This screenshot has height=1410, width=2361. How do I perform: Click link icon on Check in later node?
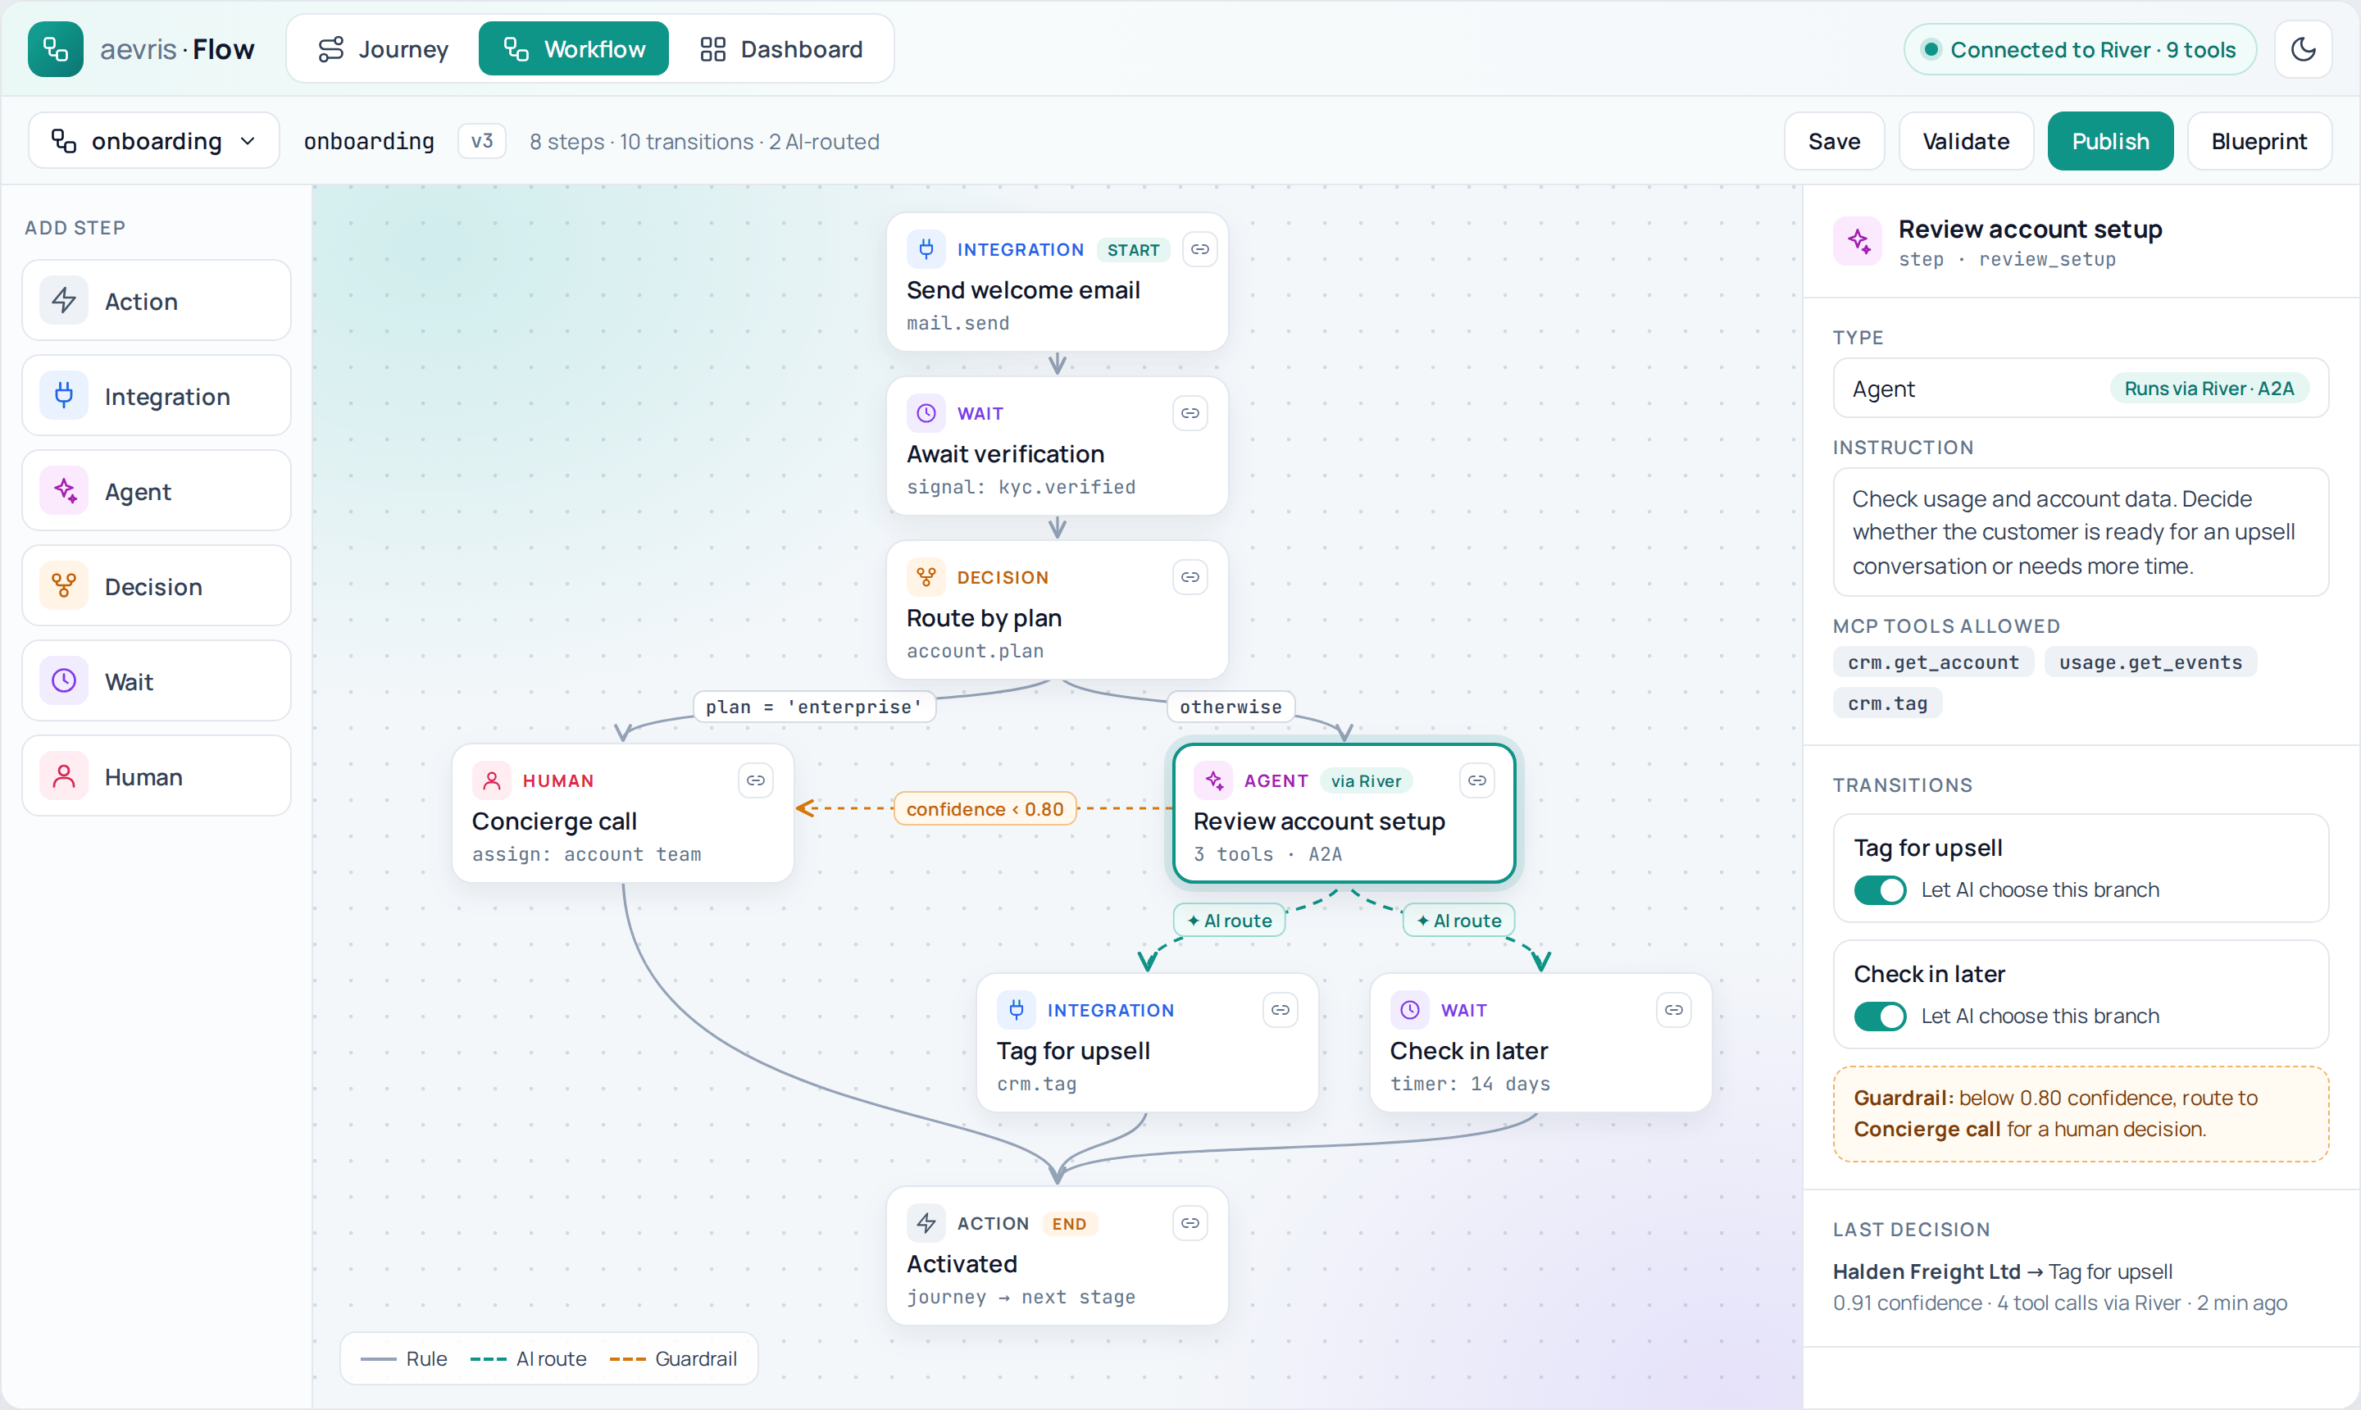pyautogui.click(x=1673, y=1010)
